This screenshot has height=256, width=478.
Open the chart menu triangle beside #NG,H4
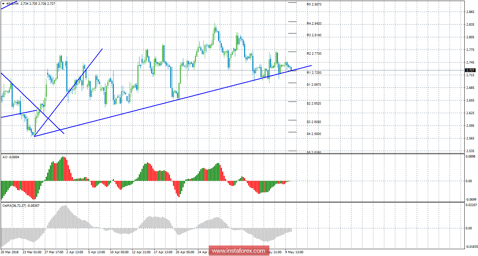4,3
